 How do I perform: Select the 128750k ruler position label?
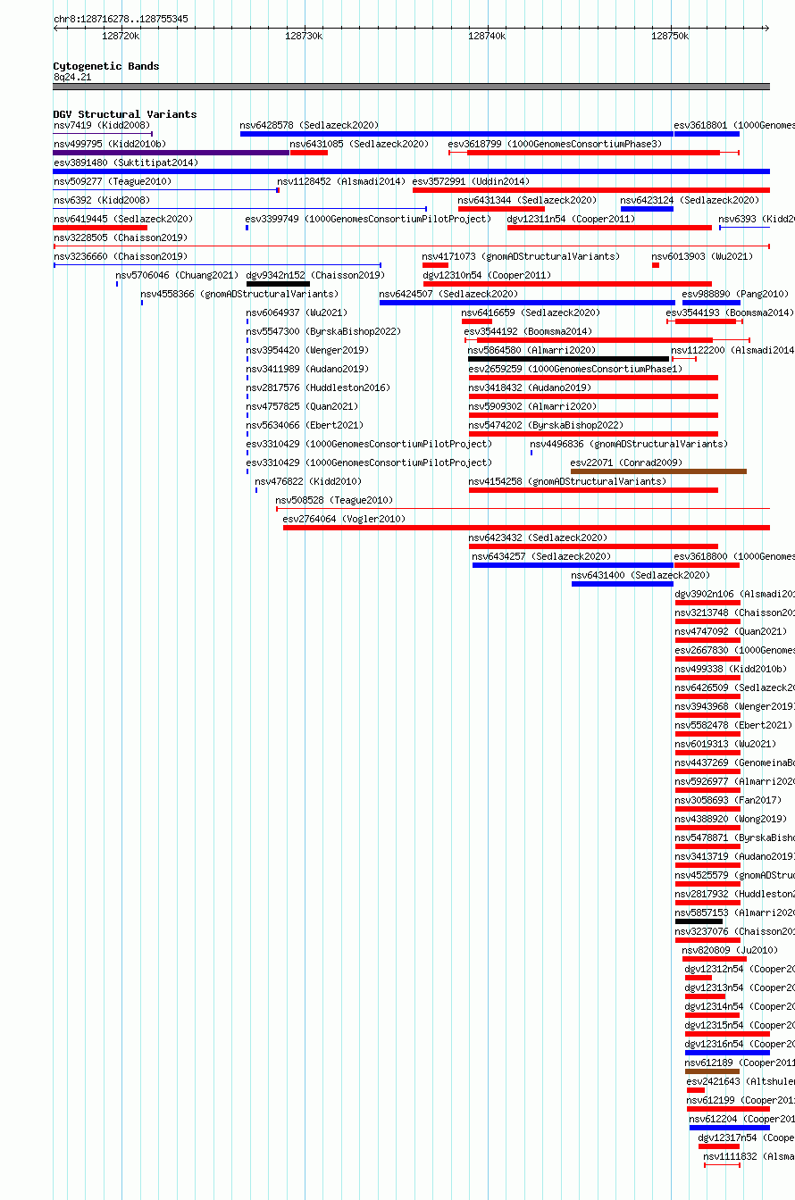click(x=670, y=36)
